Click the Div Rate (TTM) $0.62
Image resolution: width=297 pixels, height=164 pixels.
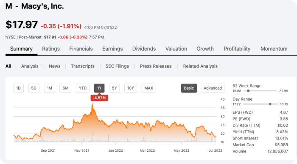point(283,125)
